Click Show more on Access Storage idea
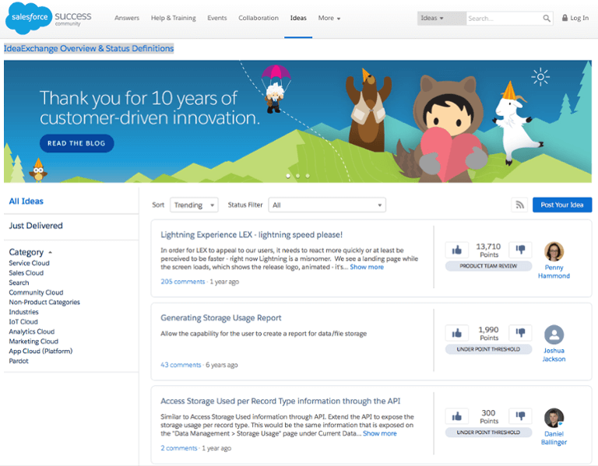The height and width of the screenshot is (466, 598). pyautogui.click(x=379, y=433)
